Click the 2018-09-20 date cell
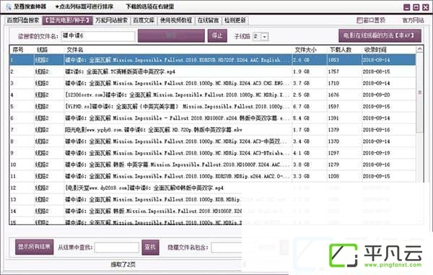 point(376,95)
